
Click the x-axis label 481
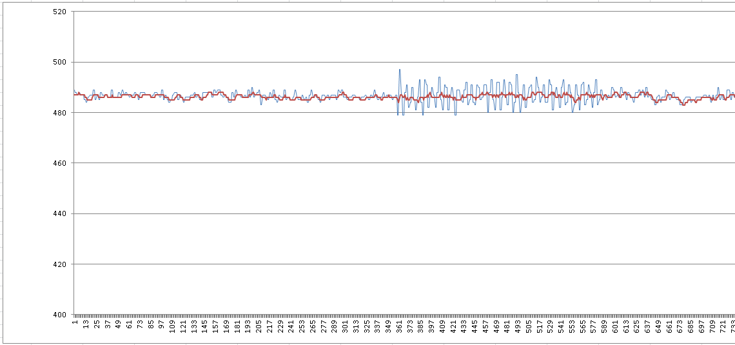(x=507, y=326)
